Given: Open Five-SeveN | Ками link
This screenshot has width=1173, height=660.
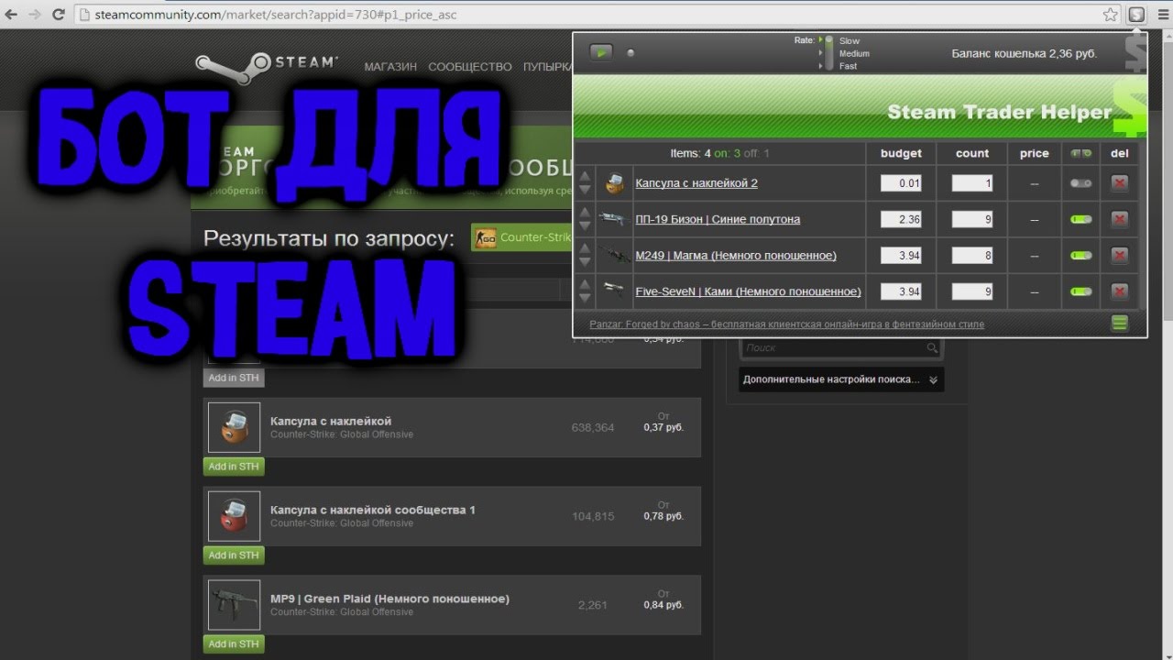Looking at the screenshot, I should 748,291.
